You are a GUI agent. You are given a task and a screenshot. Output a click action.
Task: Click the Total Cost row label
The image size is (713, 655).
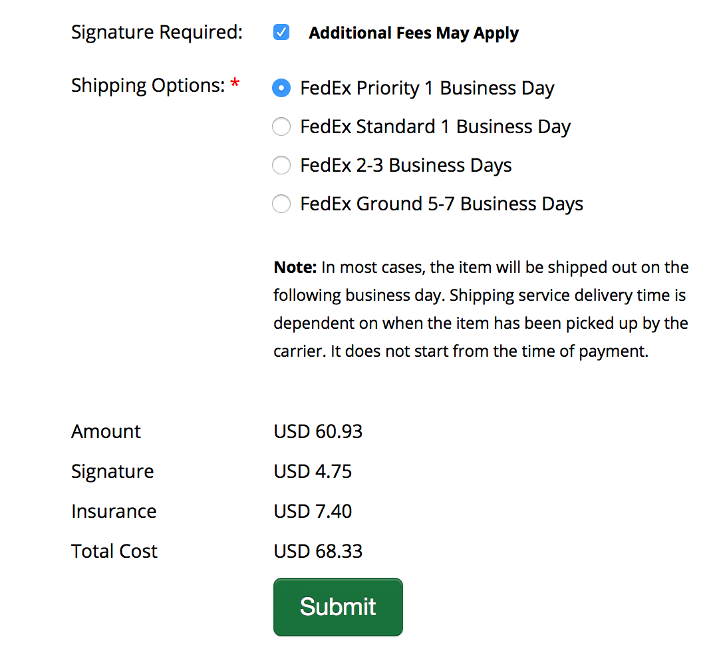point(114,551)
